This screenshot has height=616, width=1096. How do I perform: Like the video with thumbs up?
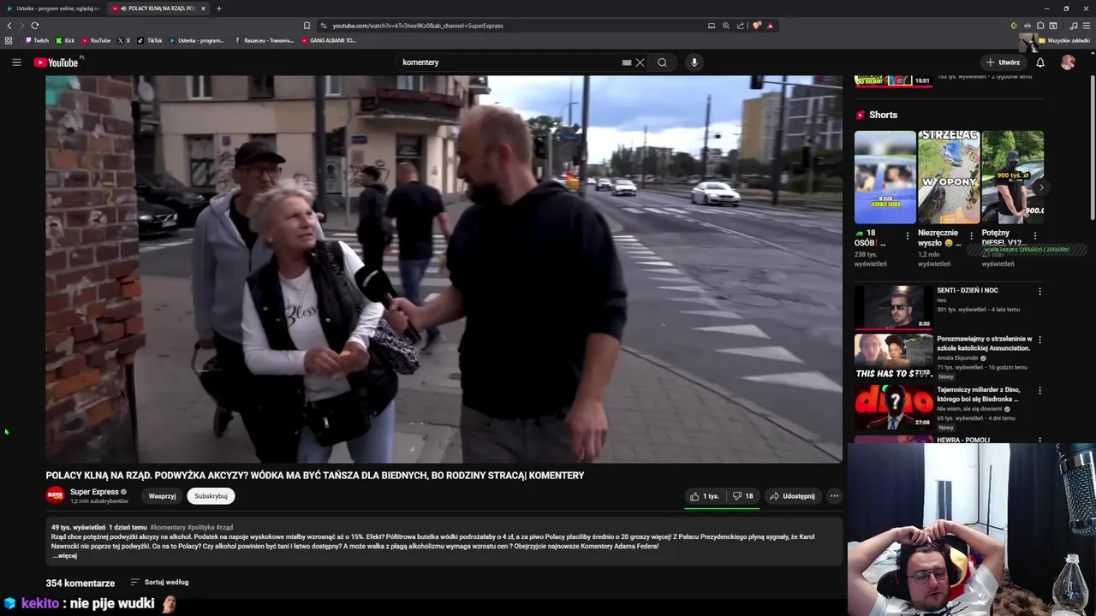[x=706, y=496]
